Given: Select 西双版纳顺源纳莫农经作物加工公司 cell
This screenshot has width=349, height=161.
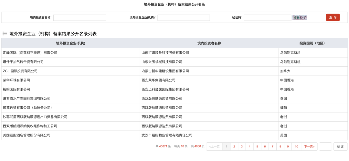Looking at the screenshot, I should pyautogui.click(x=70, y=126).
